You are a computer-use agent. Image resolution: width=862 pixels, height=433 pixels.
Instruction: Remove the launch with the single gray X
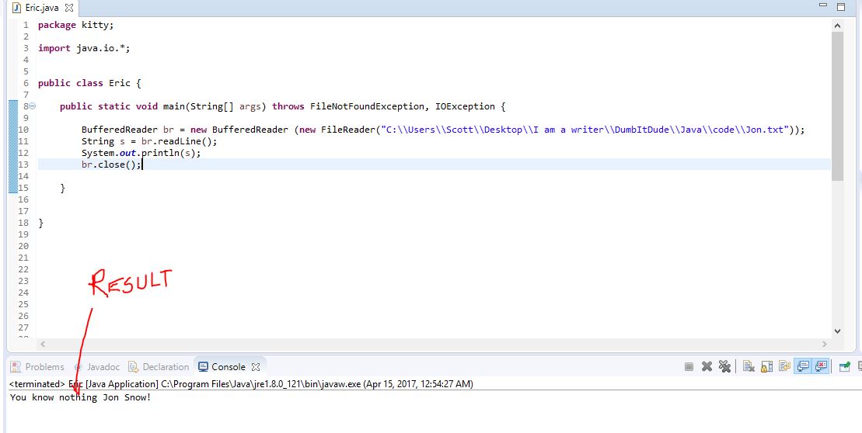click(707, 366)
